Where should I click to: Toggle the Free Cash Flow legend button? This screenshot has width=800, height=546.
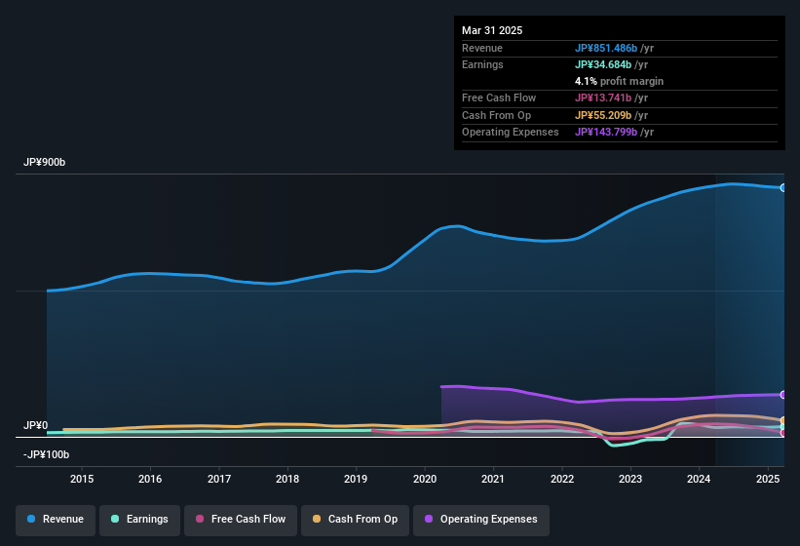tap(241, 520)
